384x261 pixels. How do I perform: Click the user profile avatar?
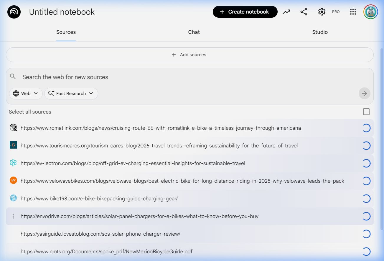(370, 12)
